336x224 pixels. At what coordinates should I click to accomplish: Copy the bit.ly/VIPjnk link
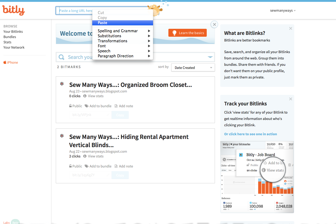click(x=120, y=115)
